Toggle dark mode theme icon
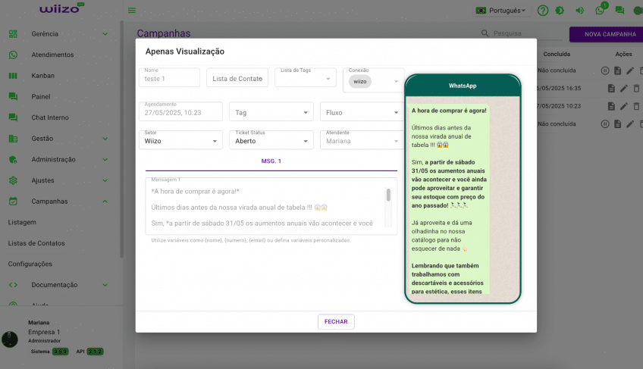This screenshot has width=643, height=369. tap(560, 11)
